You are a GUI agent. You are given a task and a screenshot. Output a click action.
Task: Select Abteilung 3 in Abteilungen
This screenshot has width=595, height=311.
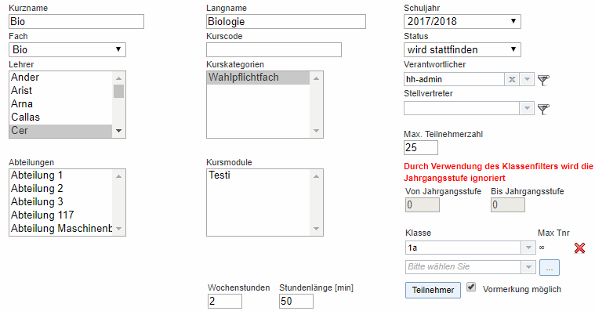pos(60,202)
